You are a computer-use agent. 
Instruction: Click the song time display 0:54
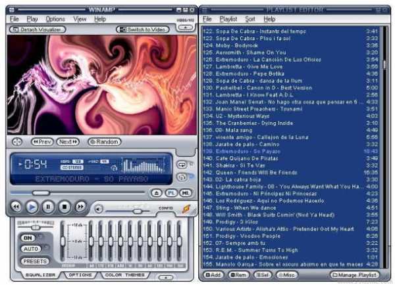pos(36,164)
